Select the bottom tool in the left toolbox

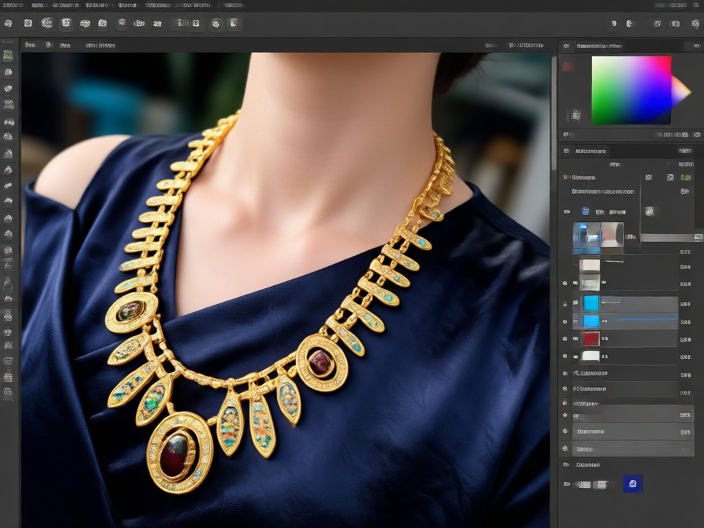click(x=8, y=392)
